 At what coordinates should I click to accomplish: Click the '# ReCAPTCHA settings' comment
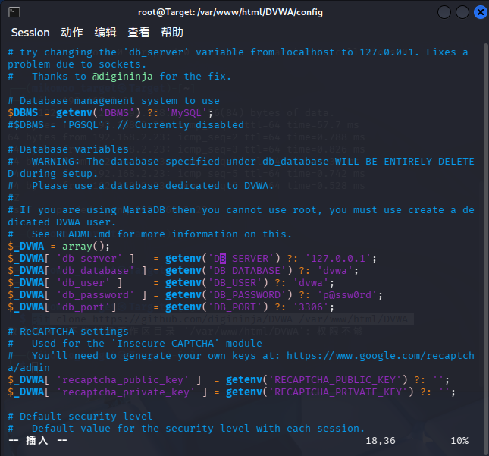click(x=68, y=331)
